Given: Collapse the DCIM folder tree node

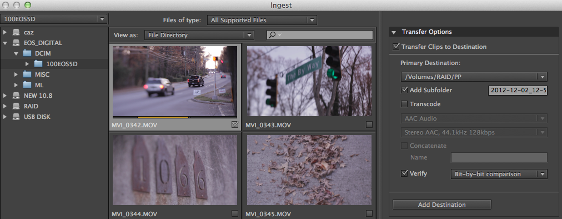Looking at the screenshot, I should [16, 53].
